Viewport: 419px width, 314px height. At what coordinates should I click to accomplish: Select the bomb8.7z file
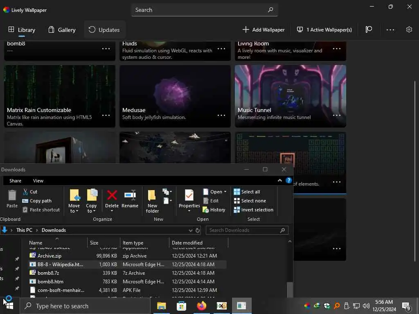[x=128, y=273]
